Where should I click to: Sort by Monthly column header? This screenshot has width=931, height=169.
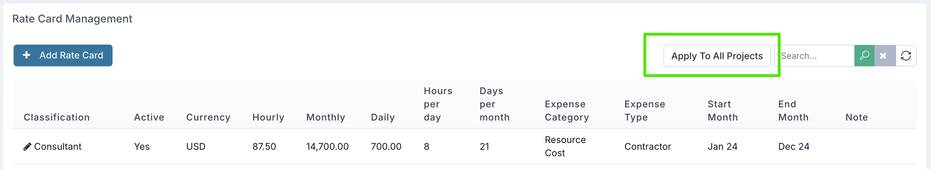click(x=325, y=117)
